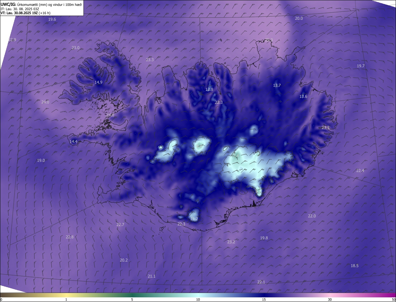The height and width of the screenshot is (302, 396).
Task: Click the 50 tick on the color scale
Action: coord(394,300)
